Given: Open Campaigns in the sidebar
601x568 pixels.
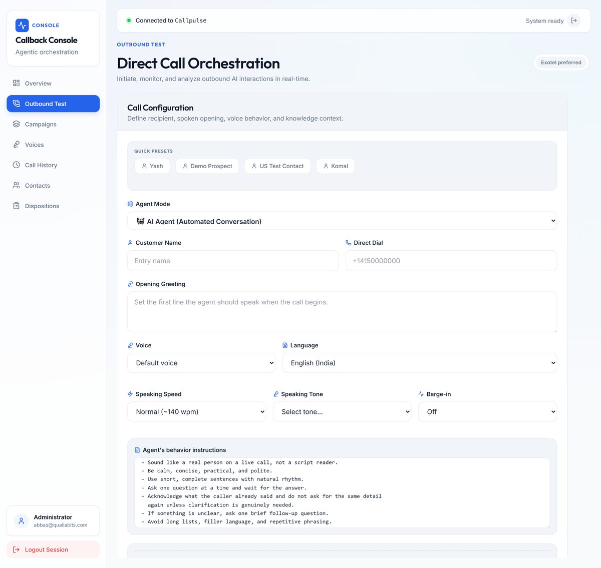Looking at the screenshot, I should (x=53, y=124).
